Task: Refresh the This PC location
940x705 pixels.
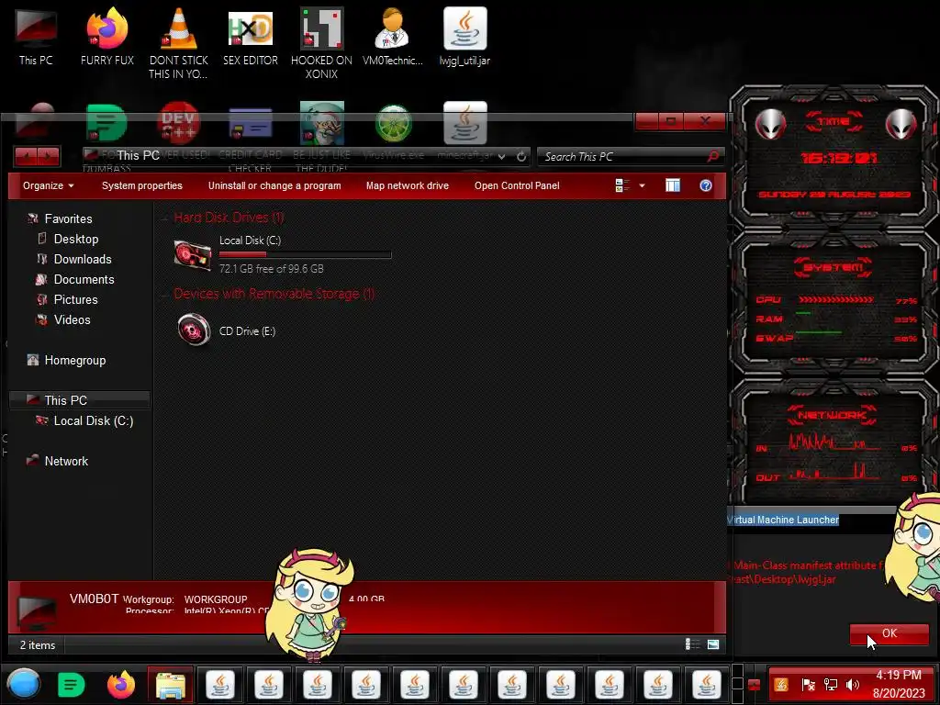Action: pyautogui.click(x=521, y=156)
